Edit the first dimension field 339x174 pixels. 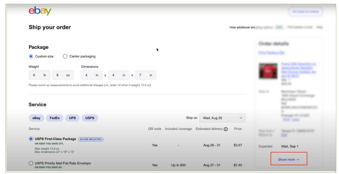(x=92, y=75)
